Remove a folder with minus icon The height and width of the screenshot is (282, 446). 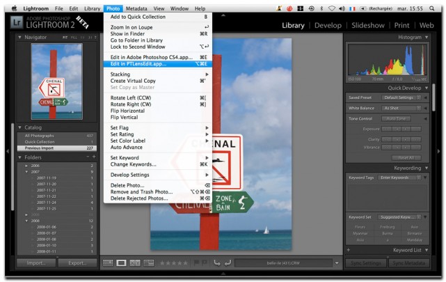click(88, 157)
